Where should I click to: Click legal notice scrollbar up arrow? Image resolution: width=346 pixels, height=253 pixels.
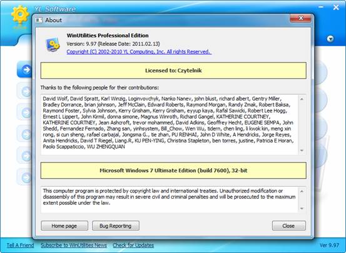tap(302, 191)
